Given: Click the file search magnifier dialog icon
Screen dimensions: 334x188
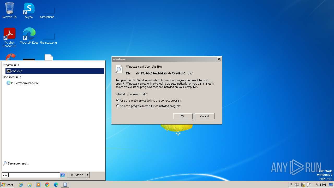Looking at the screenshot, I should 119,69.
